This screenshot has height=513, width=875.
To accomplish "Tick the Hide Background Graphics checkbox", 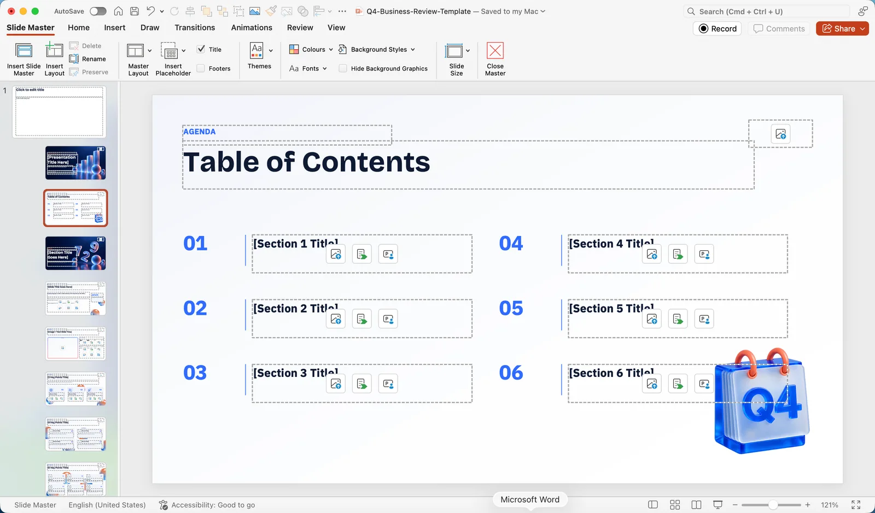I will click(x=343, y=68).
